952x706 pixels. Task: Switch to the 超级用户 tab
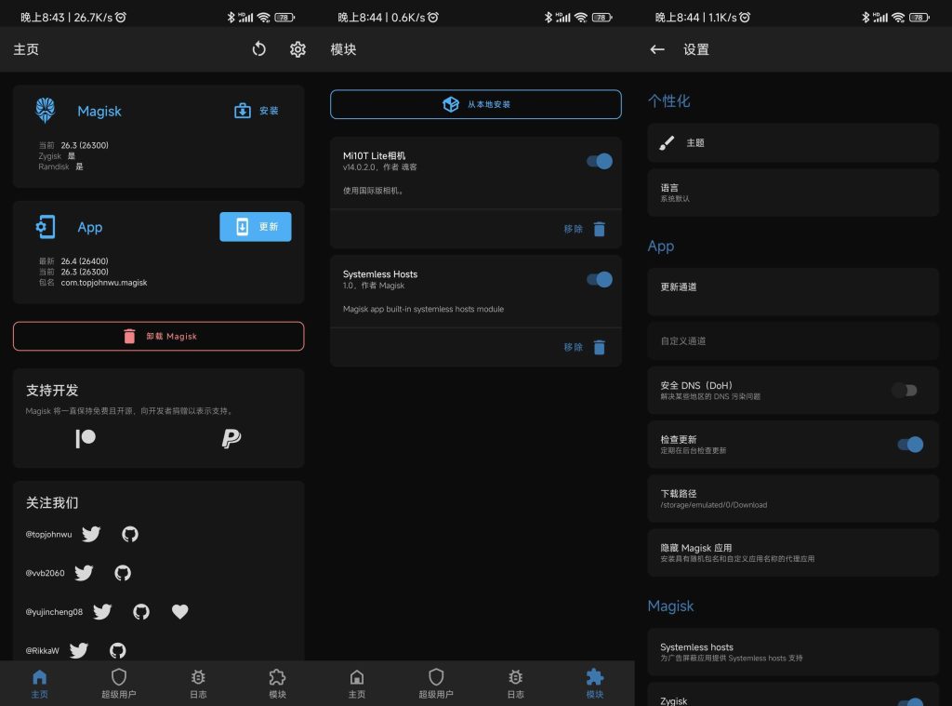point(118,682)
